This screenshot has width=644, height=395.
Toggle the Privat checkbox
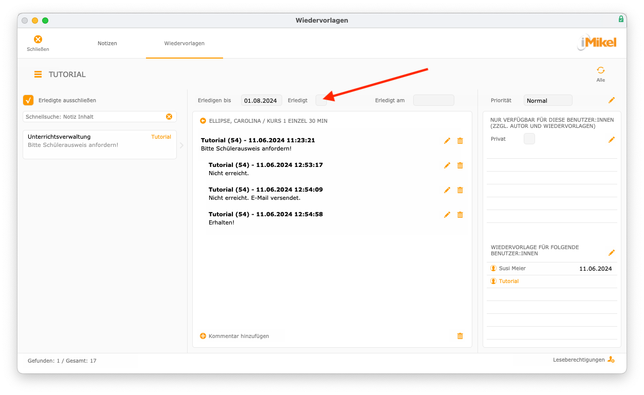[x=529, y=139]
